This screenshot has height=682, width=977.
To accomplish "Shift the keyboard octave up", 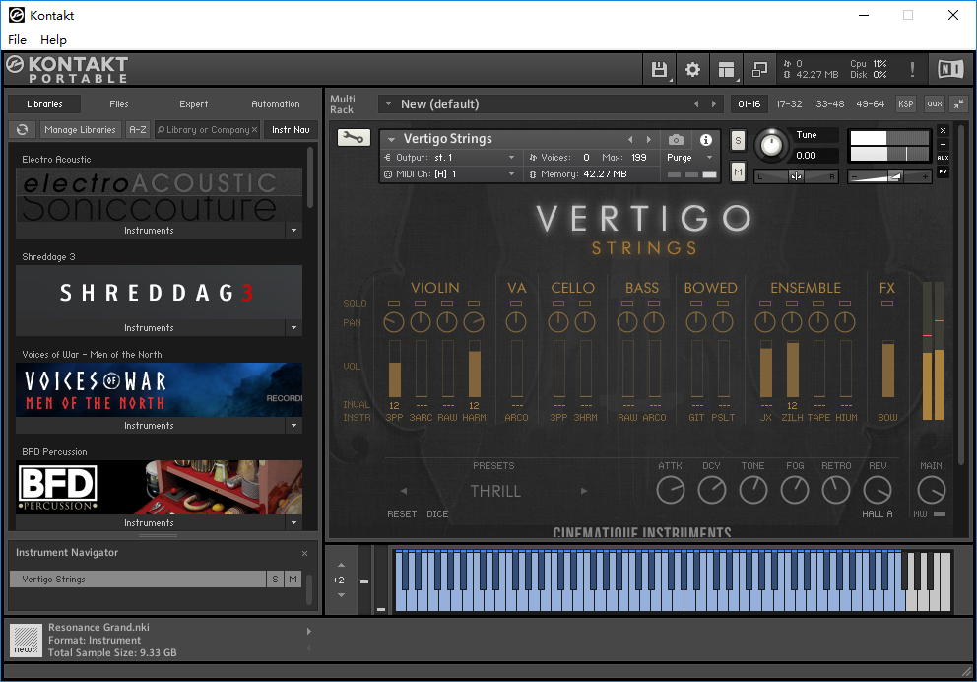I will click(x=341, y=565).
